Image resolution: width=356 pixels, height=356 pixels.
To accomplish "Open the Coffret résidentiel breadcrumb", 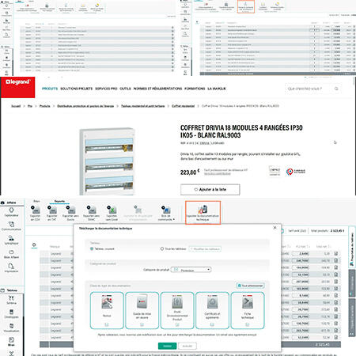I will coord(183,106).
